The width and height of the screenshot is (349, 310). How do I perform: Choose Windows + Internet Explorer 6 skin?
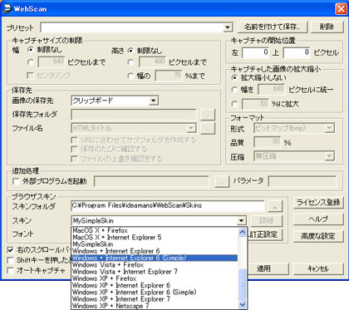point(155,251)
